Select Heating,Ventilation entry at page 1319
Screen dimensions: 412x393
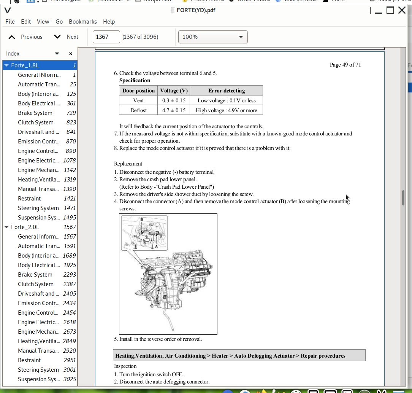click(39, 180)
